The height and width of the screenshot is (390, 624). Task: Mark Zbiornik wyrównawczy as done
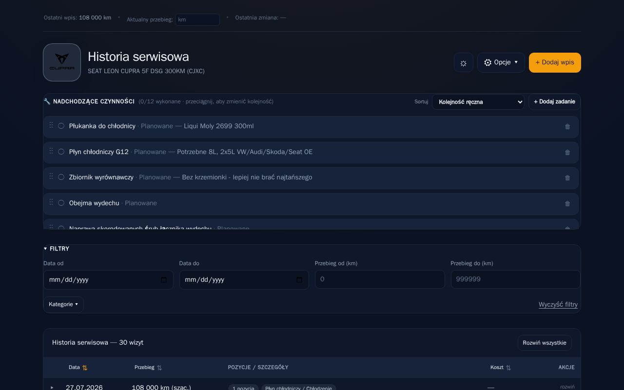point(61,177)
